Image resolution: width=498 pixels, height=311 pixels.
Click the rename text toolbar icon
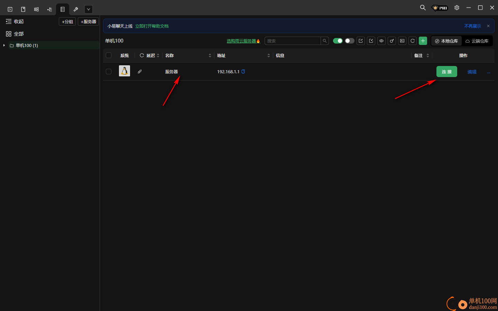402,41
